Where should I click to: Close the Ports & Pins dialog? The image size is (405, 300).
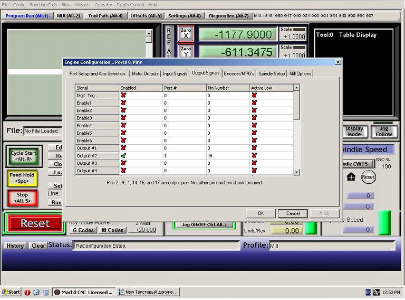(x=338, y=62)
